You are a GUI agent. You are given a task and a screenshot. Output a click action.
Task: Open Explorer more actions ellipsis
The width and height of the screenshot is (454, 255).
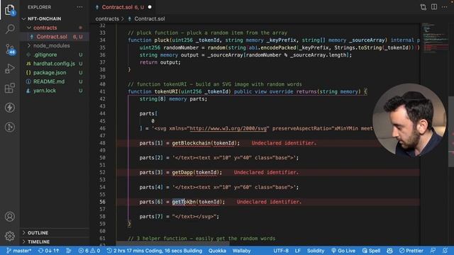79,7
